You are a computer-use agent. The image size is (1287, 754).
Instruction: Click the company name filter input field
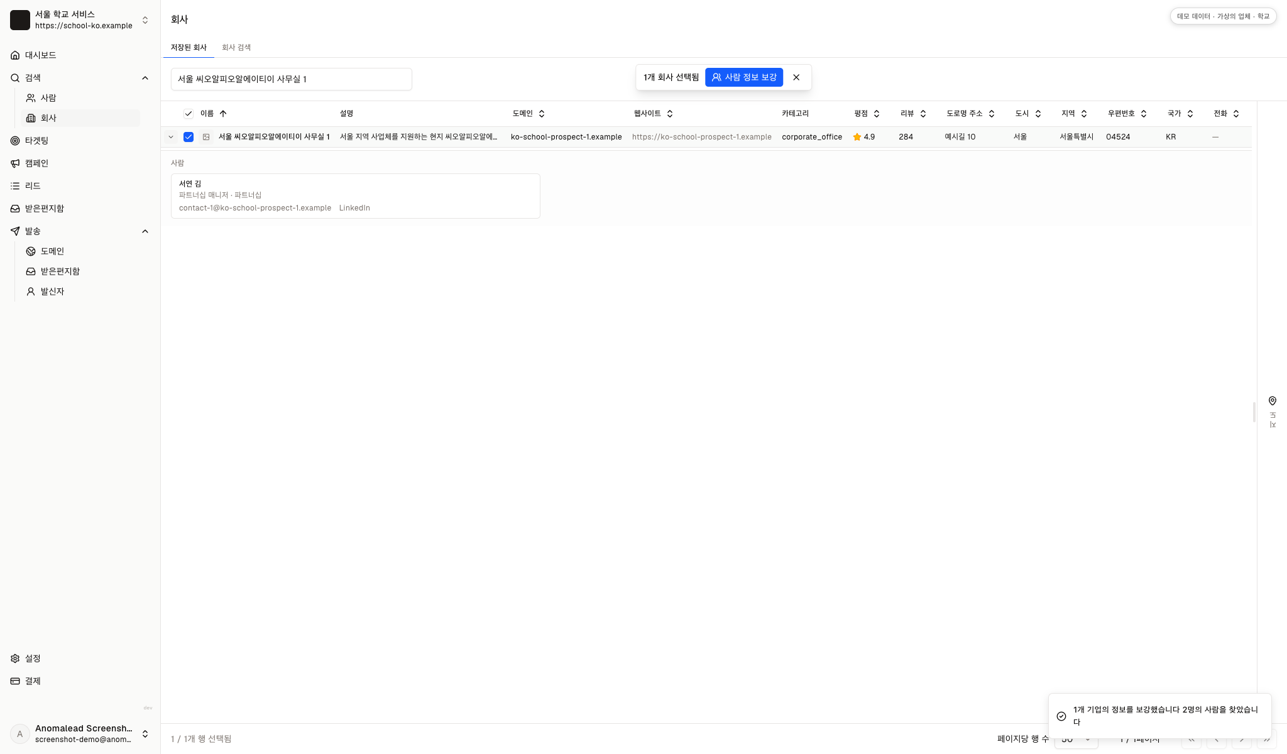point(292,79)
